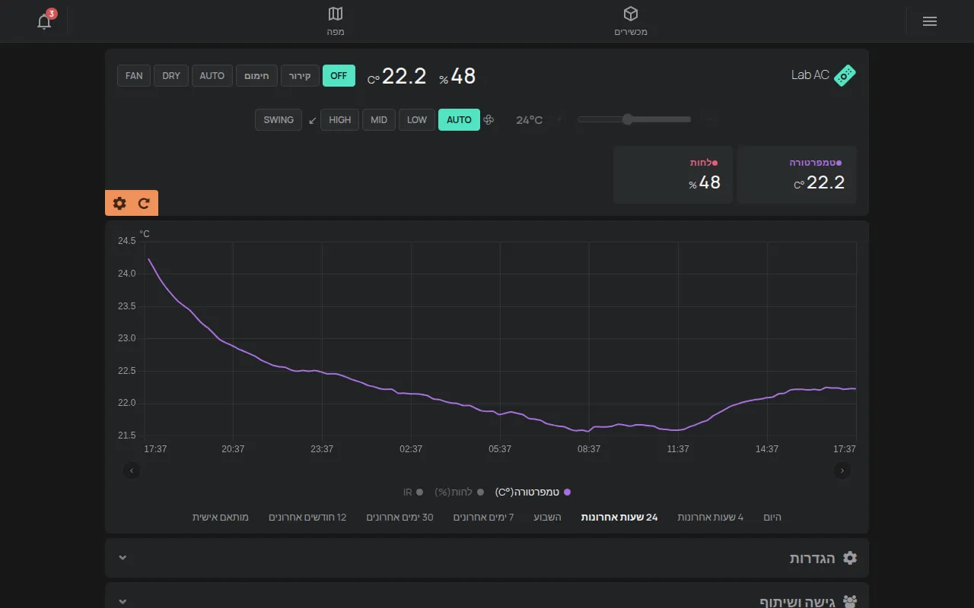This screenshot has height=608, width=974.
Task: Expand the גישה ושיתוף section chevron
Action: click(123, 602)
